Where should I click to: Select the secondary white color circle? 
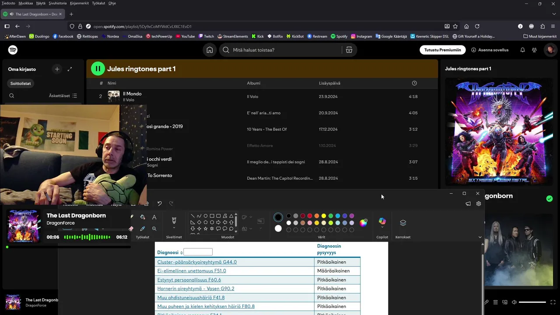coord(278,228)
